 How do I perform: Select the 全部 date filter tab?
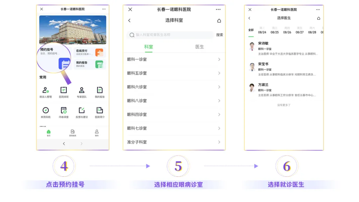pos(251,30)
